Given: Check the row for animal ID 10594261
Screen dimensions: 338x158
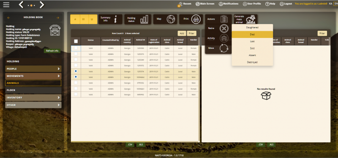Looking at the screenshot, I should point(76,88).
